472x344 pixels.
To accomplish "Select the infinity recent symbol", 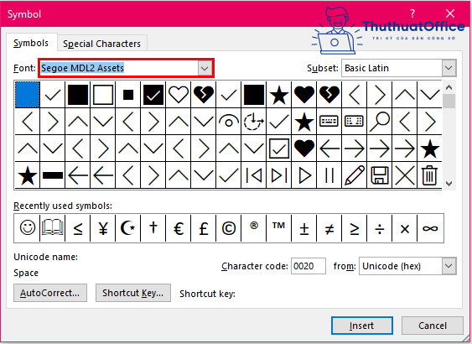I will pyautogui.click(x=430, y=228).
